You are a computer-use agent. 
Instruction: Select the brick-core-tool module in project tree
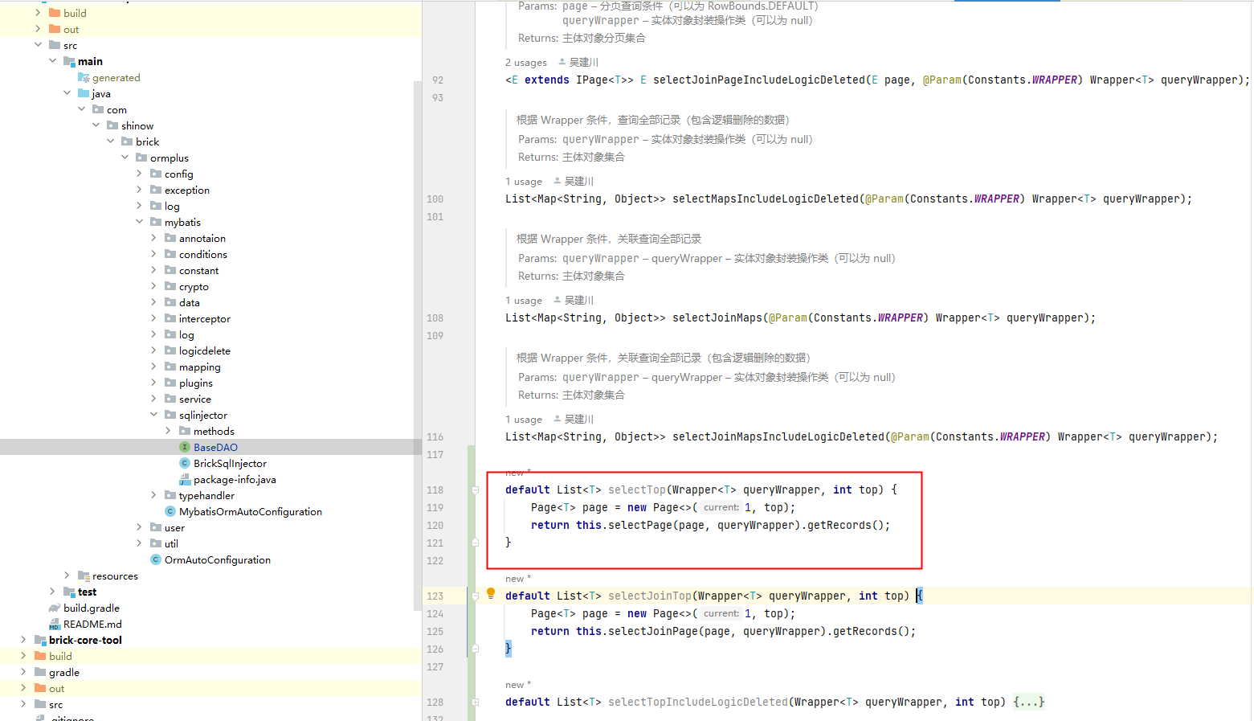86,640
